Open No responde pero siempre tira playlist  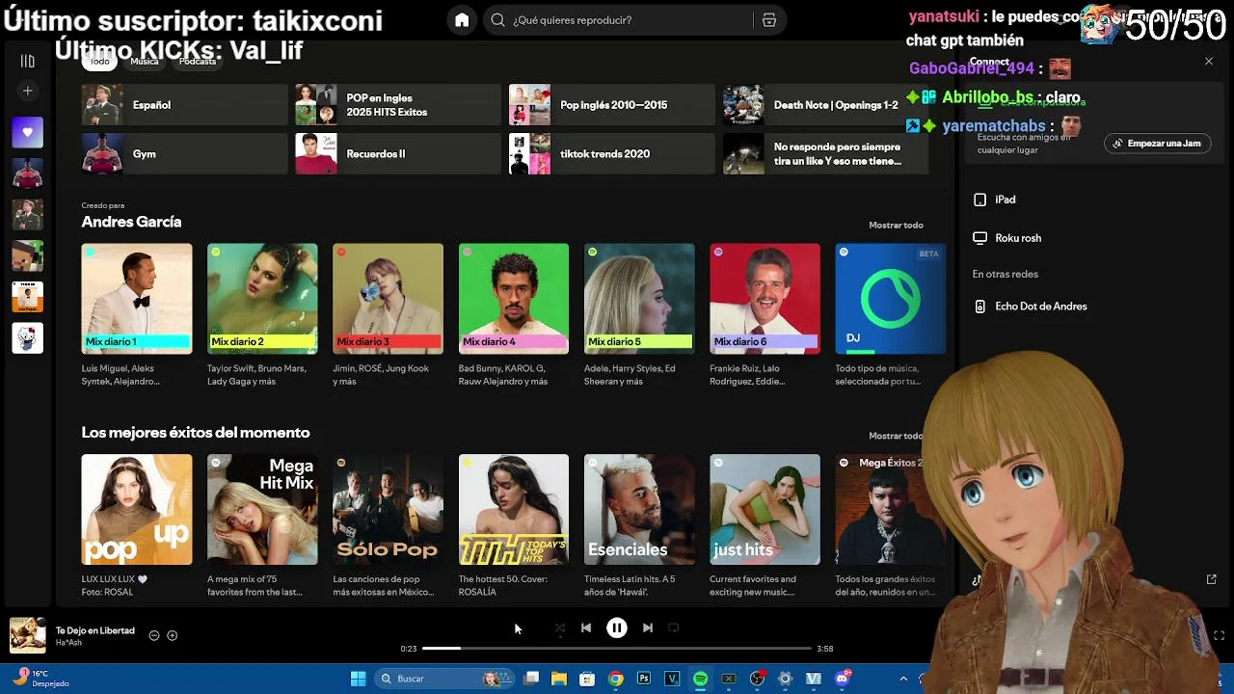[x=825, y=154]
